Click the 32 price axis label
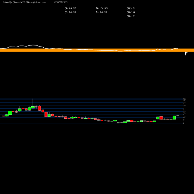The image size is (194, 194). (x=184, y=106)
